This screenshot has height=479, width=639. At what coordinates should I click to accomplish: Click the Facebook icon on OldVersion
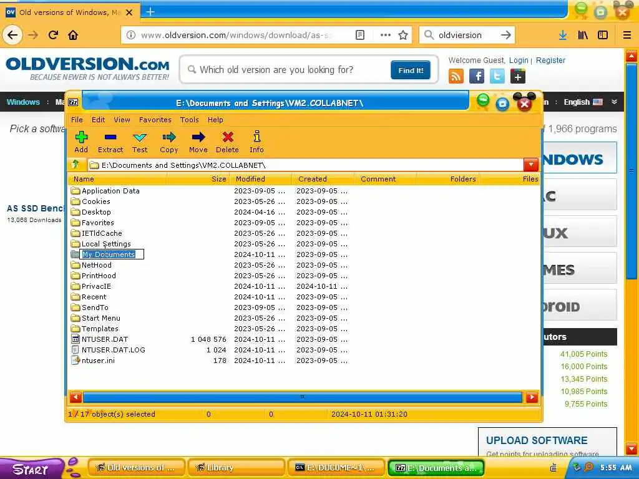click(476, 76)
